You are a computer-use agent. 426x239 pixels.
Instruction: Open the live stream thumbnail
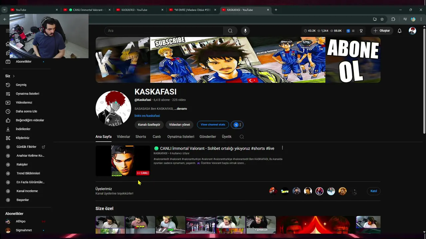pos(123,161)
